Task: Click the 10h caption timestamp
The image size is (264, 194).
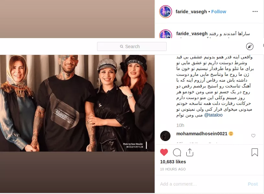Action: [x=180, y=125]
